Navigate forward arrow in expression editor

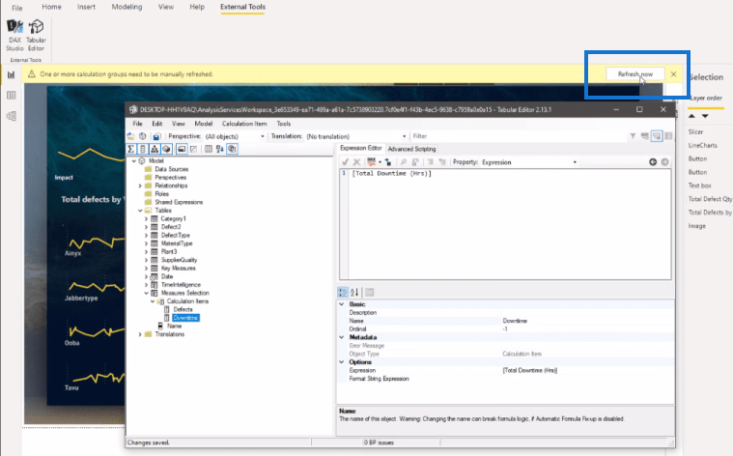click(x=664, y=161)
